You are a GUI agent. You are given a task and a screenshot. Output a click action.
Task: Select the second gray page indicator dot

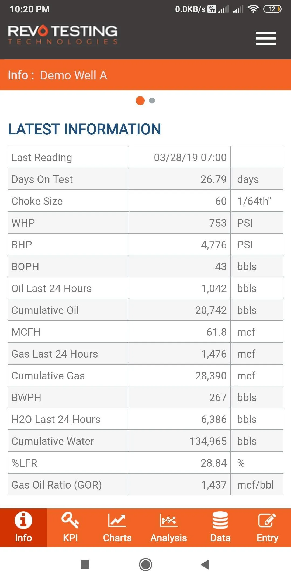[152, 101]
